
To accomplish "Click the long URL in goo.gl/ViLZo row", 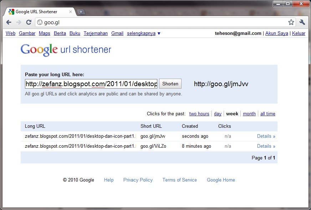I will (80, 146).
